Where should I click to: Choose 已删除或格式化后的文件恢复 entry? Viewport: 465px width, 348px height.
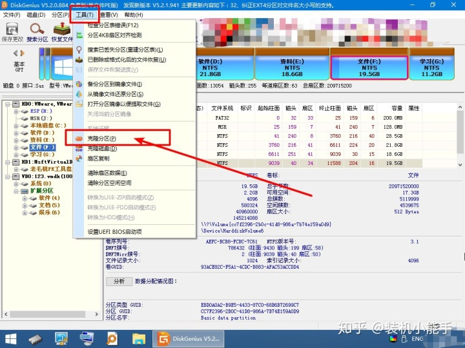click(127, 60)
